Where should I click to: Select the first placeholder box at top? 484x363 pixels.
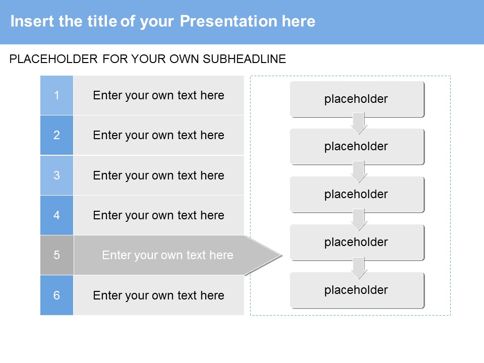(x=356, y=99)
